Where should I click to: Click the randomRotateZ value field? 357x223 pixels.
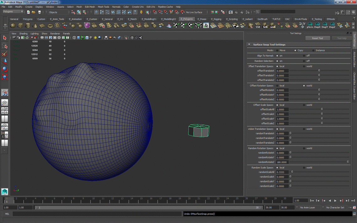(282, 162)
